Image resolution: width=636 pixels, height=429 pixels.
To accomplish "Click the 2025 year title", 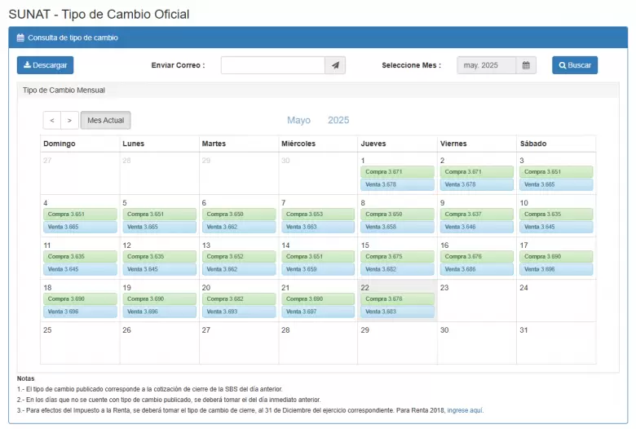I will click(338, 120).
